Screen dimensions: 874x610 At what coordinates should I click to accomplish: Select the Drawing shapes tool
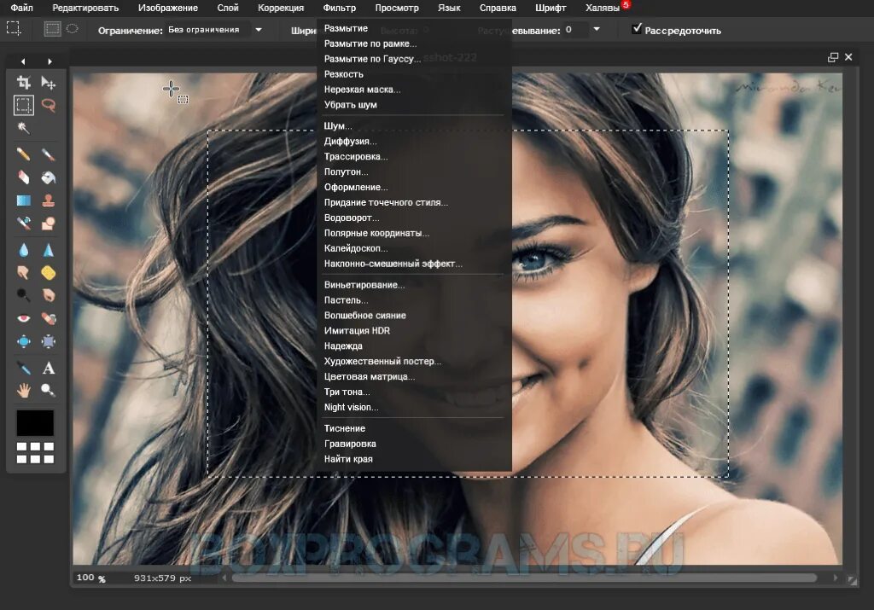49,223
